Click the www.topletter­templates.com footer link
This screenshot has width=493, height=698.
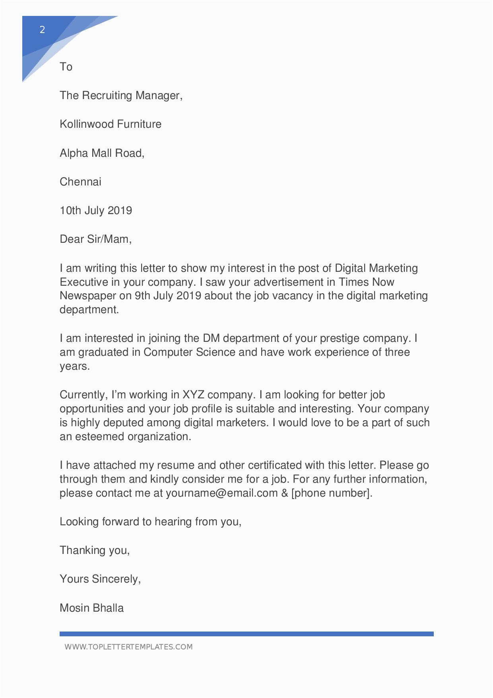(x=128, y=647)
